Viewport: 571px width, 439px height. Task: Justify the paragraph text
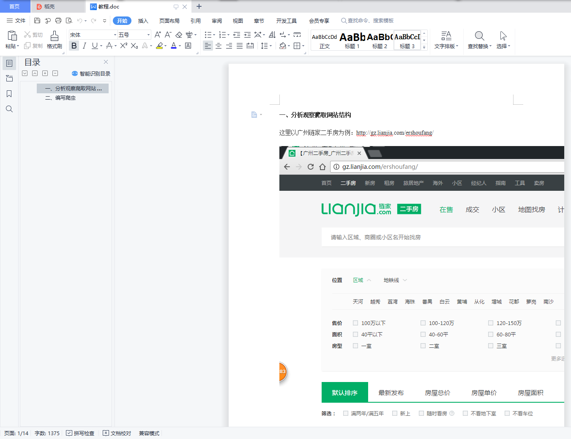[240, 46]
